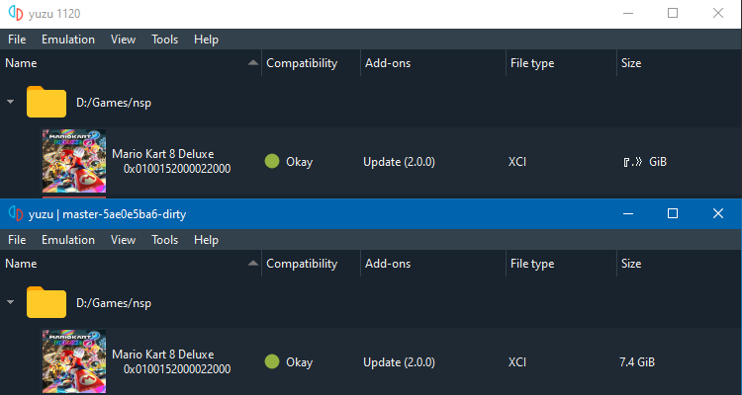Select the Mario Kart 8 Deluxe cover art in the top window

[74, 162]
